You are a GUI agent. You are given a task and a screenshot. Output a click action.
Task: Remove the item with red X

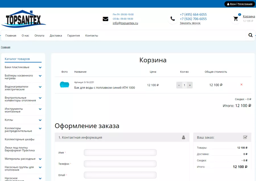click(x=241, y=85)
